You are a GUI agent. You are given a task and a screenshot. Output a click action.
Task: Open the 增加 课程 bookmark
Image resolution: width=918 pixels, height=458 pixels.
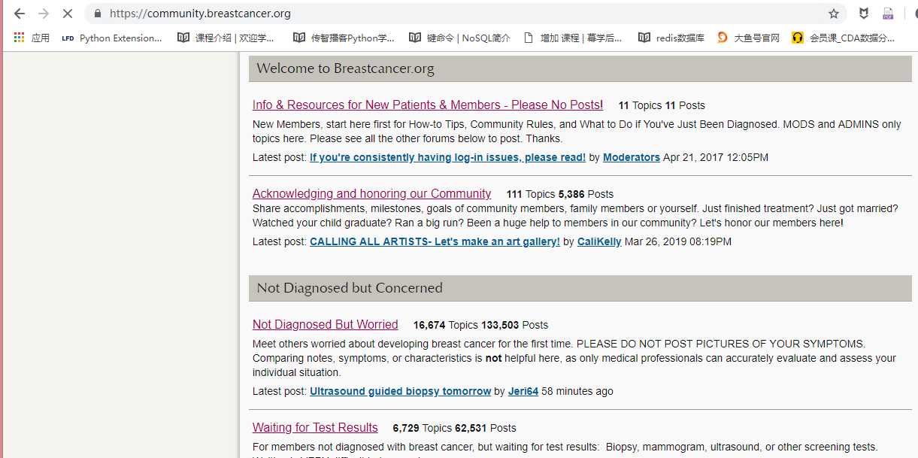pyautogui.click(x=573, y=38)
